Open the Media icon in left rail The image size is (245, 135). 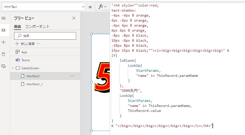[3, 66]
